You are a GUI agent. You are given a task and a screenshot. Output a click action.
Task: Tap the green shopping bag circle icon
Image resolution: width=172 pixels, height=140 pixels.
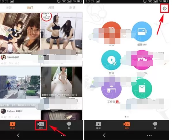(x=142, y=89)
